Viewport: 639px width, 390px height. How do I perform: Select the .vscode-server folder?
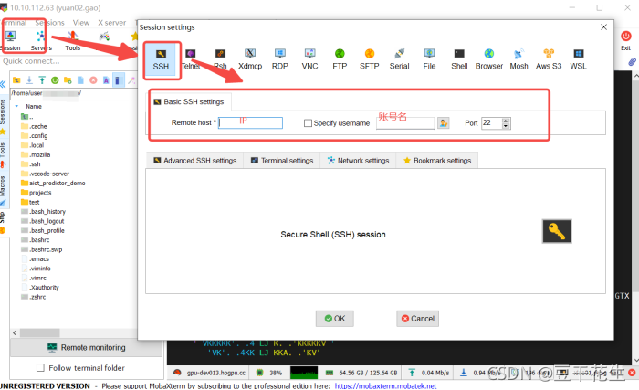pos(46,174)
